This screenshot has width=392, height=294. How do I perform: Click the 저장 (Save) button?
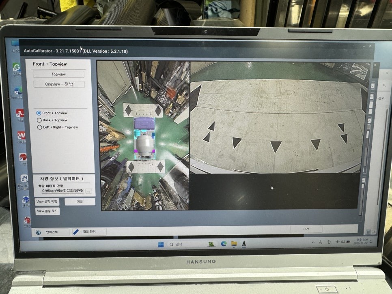(x=80, y=202)
